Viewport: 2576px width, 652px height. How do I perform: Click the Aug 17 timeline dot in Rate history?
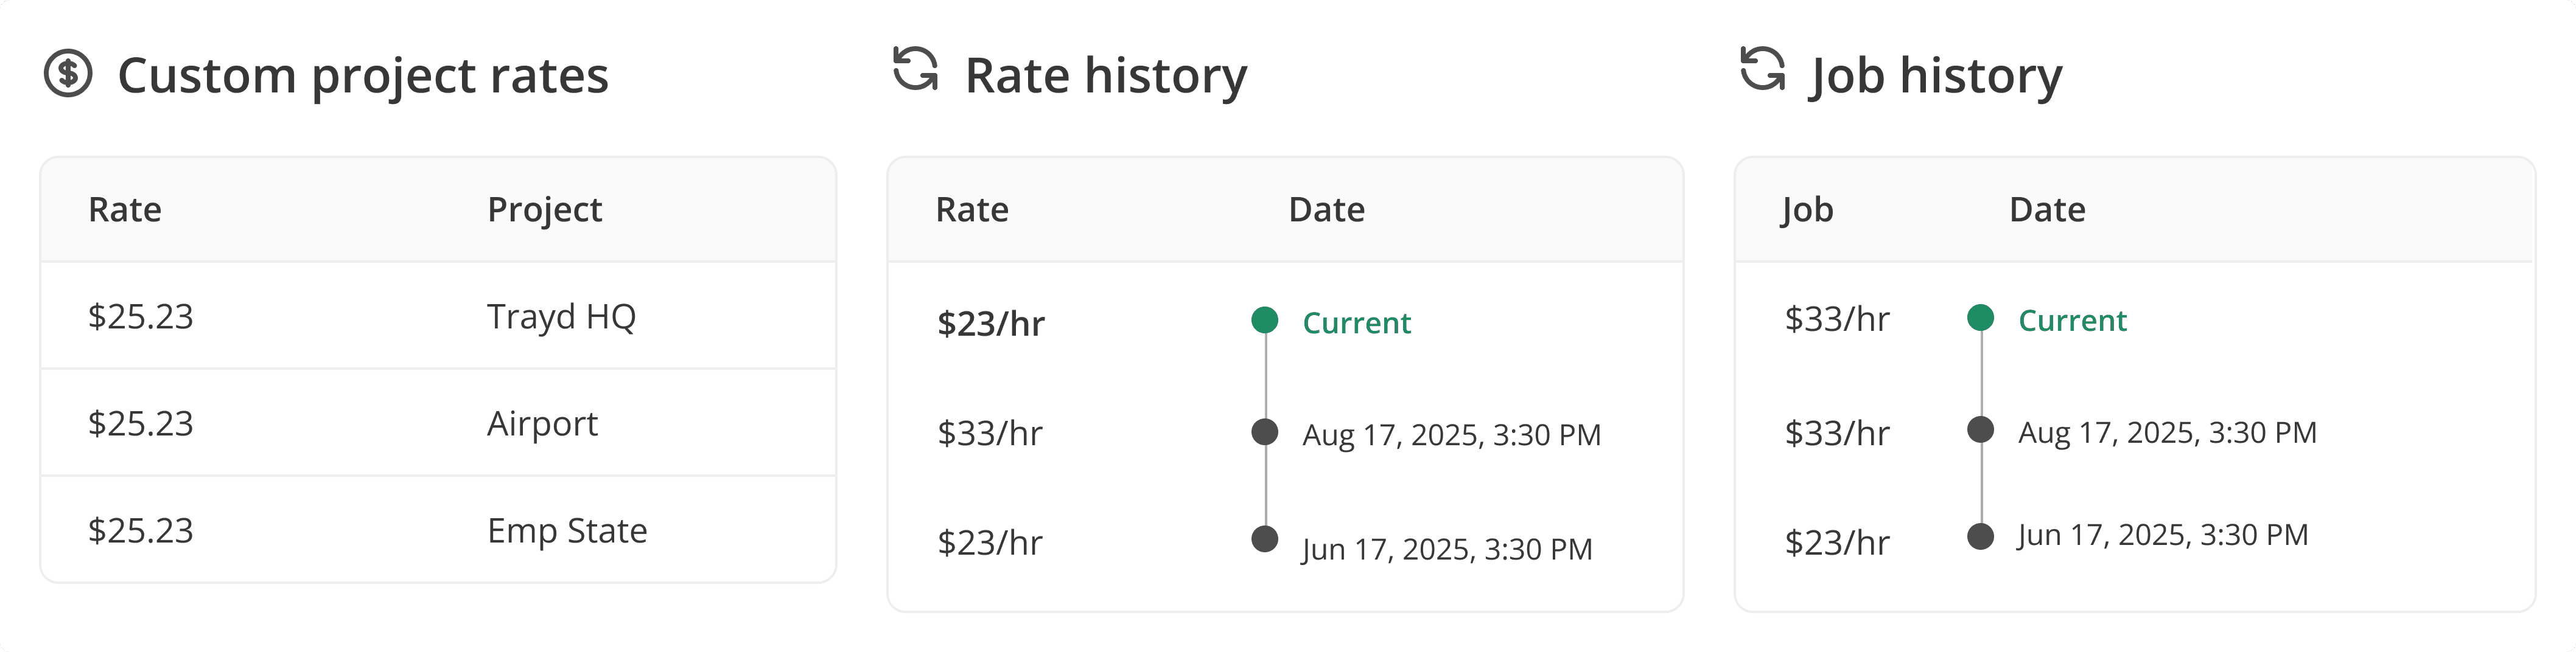pos(1265,431)
